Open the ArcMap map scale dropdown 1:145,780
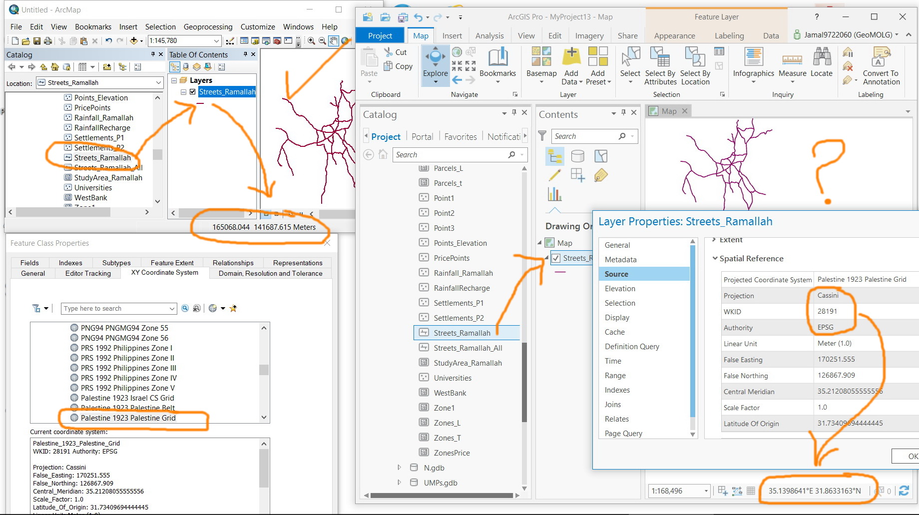This screenshot has height=515, width=919. point(216,41)
